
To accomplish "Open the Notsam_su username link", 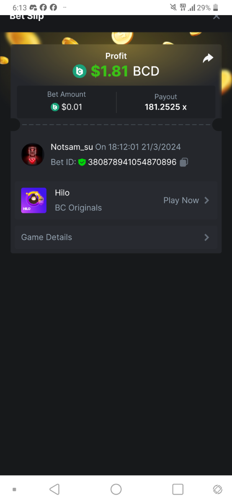I will coord(72,147).
